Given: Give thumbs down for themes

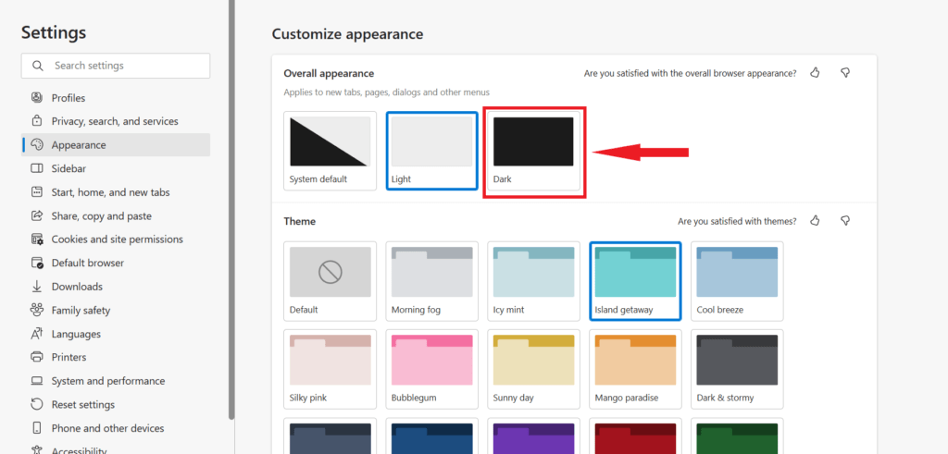Looking at the screenshot, I should coord(845,221).
